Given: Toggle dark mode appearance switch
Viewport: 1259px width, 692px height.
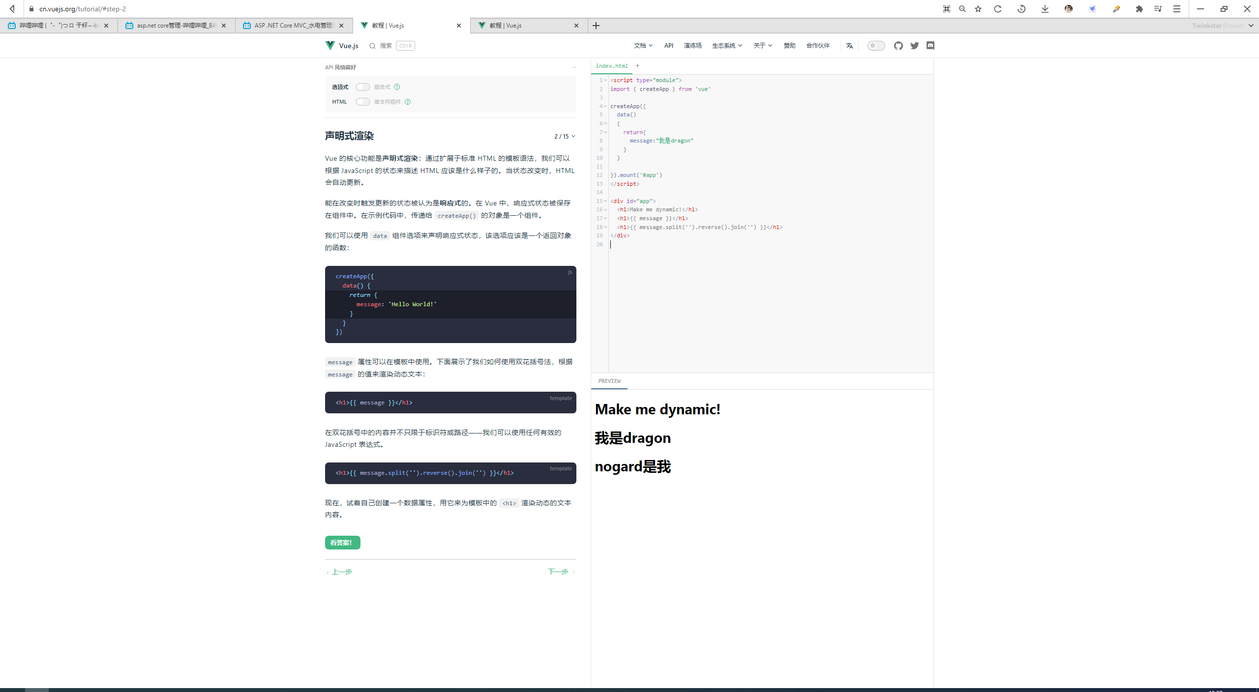Looking at the screenshot, I should pyautogui.click(x=876, y=46).
